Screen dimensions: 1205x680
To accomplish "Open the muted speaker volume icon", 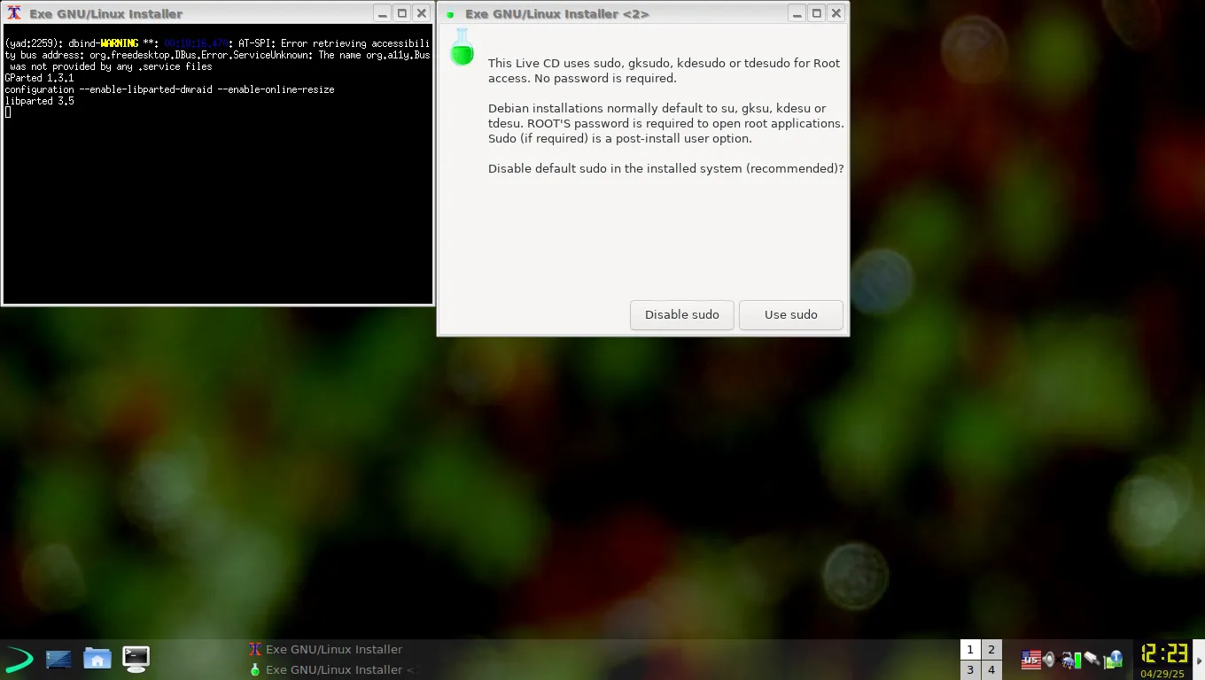I will 1048,659.
